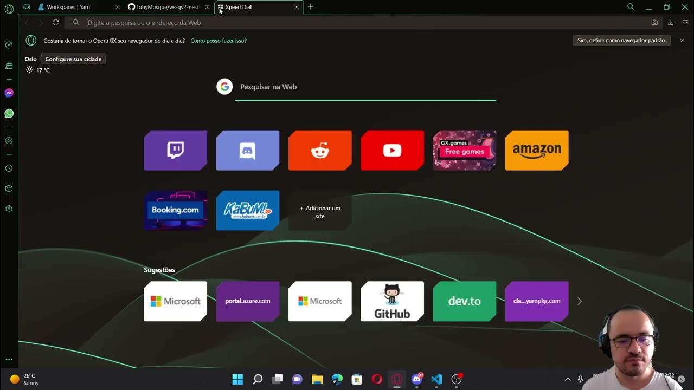Open Microsoft Store from taskbar

click(357, 379)
